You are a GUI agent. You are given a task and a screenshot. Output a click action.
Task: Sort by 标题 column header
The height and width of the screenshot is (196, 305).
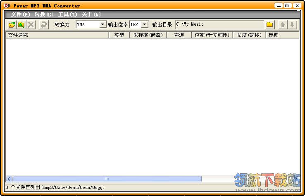(283, 35)
